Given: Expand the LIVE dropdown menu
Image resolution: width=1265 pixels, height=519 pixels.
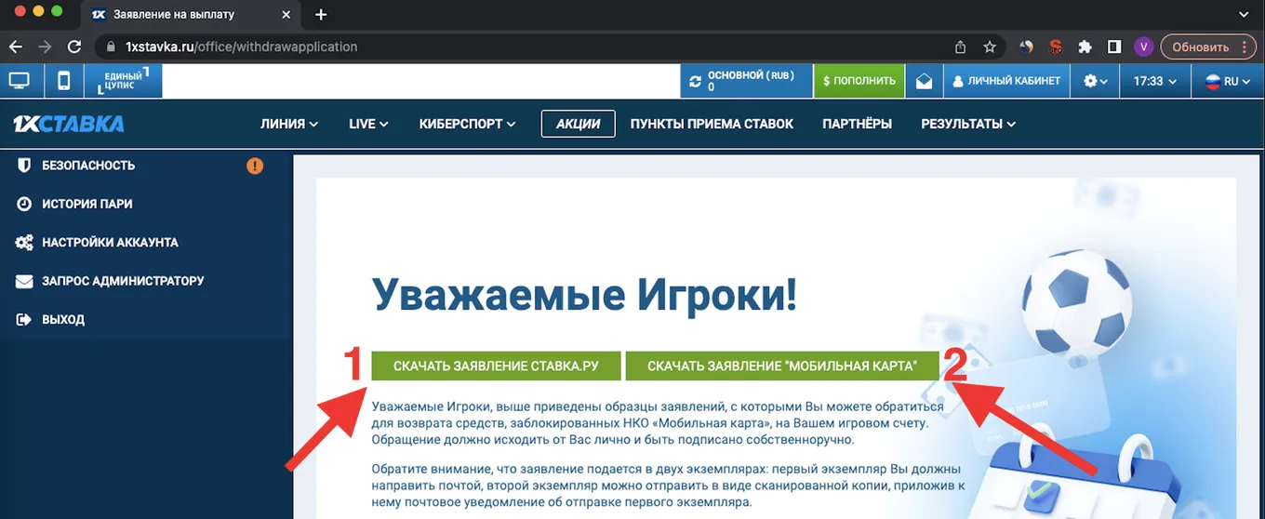Looking at the screenshot, I should click(x=368, y=124).
